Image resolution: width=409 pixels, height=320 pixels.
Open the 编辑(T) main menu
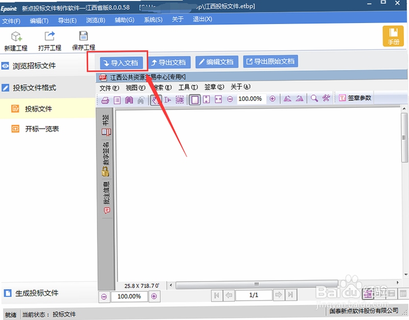pos(39,20)
